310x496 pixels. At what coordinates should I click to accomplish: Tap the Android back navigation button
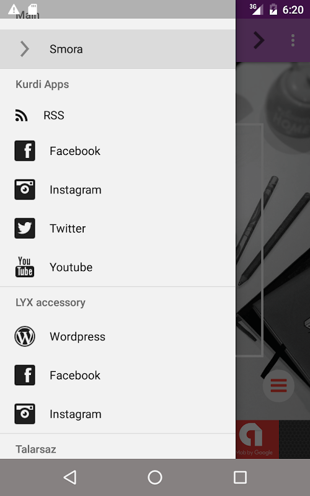(70, 477)
